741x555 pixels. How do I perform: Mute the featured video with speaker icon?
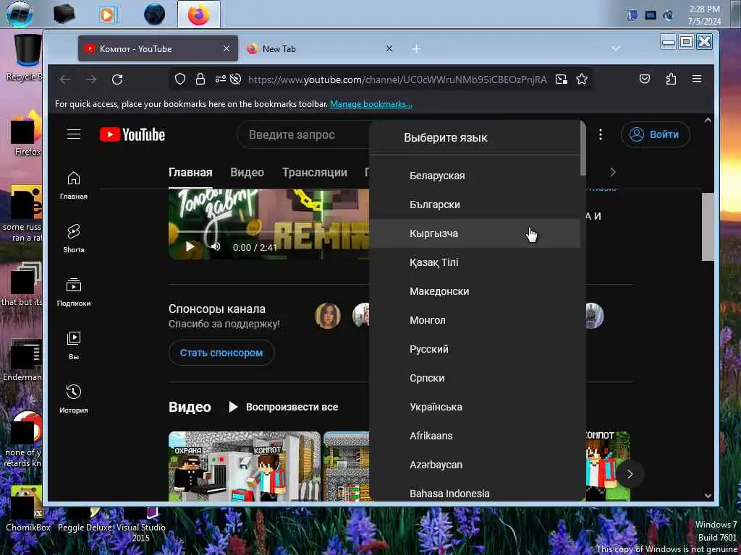[x=216, y=246]
